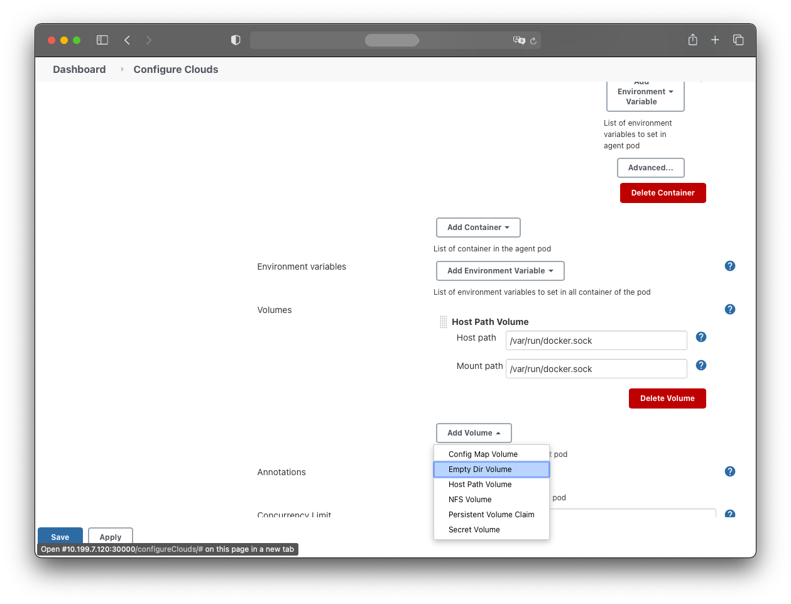
Task: Click help icon next to Host path field
Action: (701, 338)
